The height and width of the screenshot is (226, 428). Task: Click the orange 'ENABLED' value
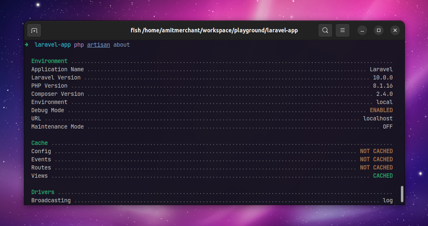click(x=381, y=110)
